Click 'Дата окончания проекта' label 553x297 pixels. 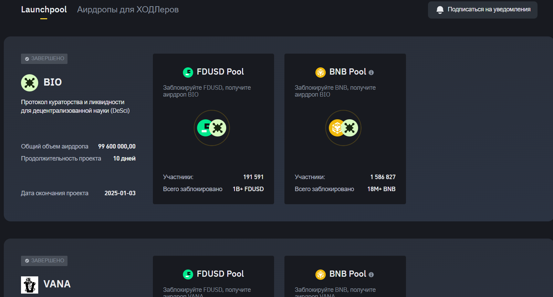[x=55, y=193]
